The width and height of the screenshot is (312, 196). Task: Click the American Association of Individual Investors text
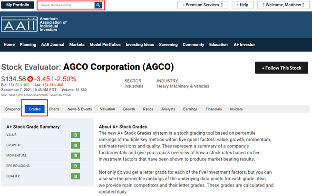[x=53, y=24]
